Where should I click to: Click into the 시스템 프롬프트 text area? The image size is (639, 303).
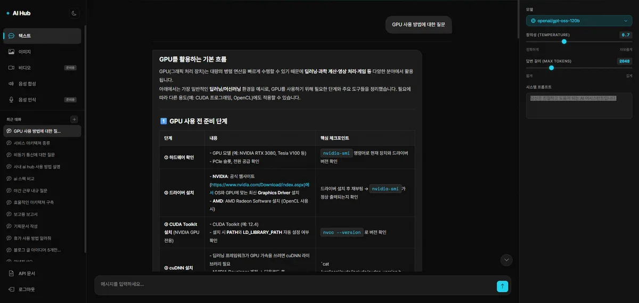[579, 105]
